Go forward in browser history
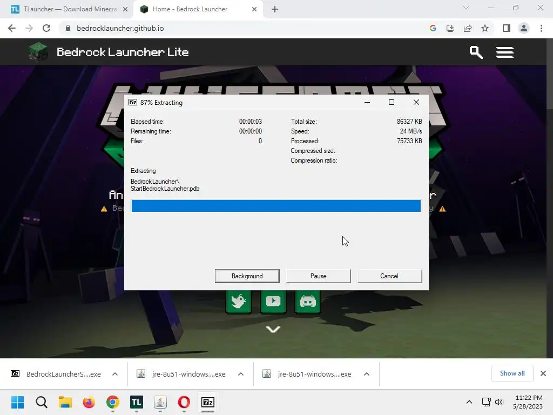This screenshot has width=553, height=415. [x=29, y=28]
